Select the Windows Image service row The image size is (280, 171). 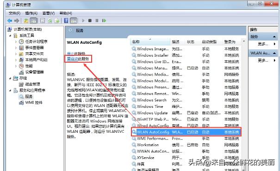pos(186,49)
